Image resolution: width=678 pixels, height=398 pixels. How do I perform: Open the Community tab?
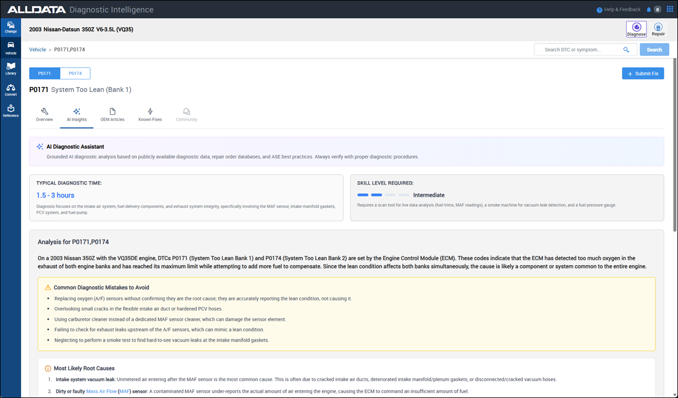186,114
